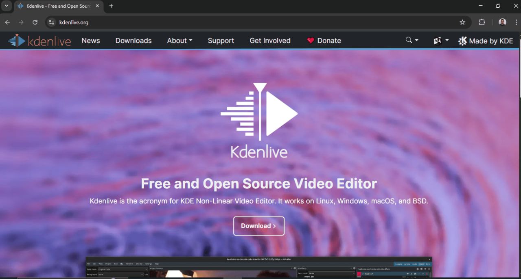
Task: Click the KDE gear icon beside 'Made by KDE'
Action: (463, 40)
